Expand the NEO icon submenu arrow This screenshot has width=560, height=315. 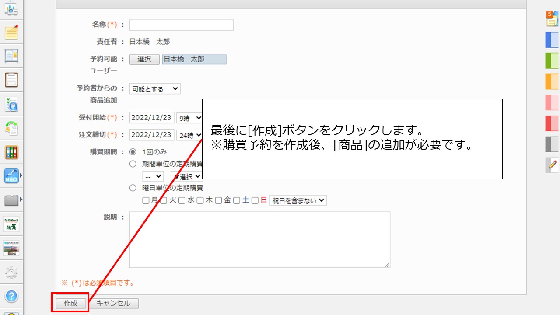tap(21, 175)
